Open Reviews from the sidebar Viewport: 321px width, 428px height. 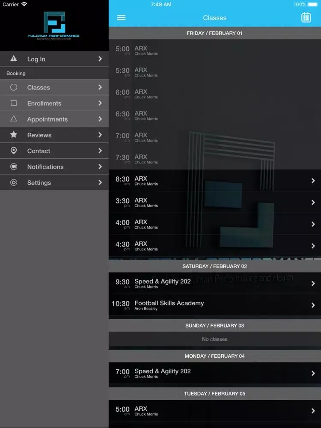pos(54,135)
